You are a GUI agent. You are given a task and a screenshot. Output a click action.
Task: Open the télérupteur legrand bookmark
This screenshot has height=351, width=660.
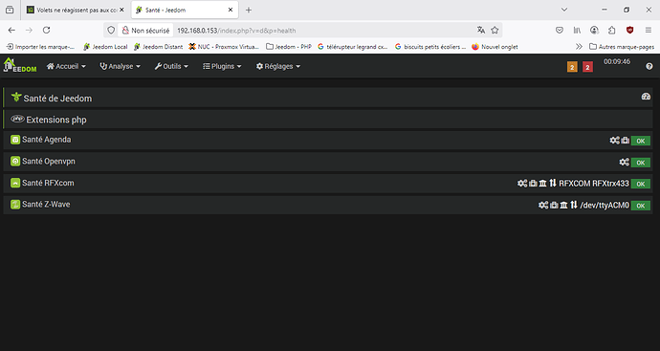[x=353, y=47]
